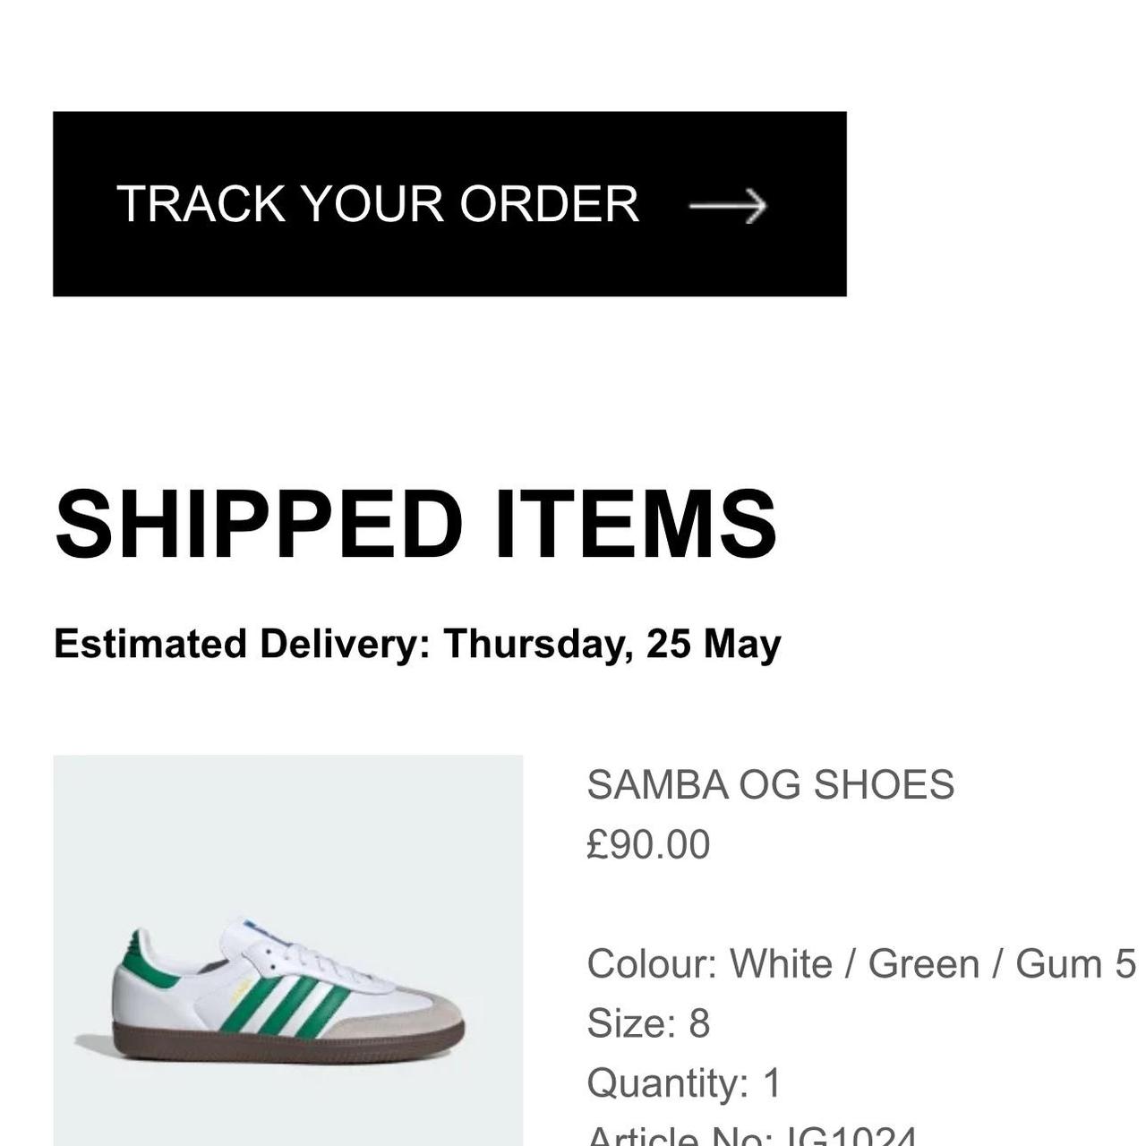This screenshot has height=1146, width=1146.
Task: Open the Samba OG shoe product image
Action: click(288, 950)
